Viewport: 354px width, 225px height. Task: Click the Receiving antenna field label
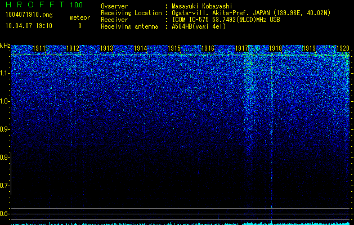pyautogui.click(x=129, y=26)
